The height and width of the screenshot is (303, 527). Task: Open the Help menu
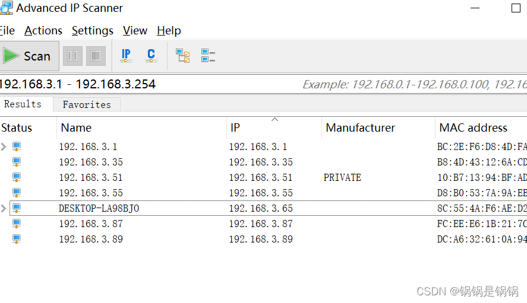169,30
